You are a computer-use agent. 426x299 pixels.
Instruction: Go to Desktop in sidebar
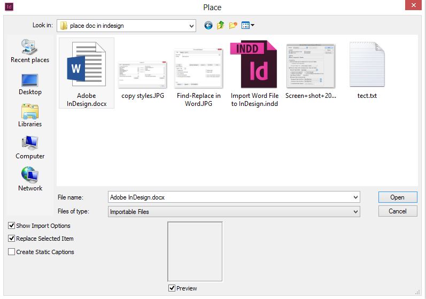30,85
